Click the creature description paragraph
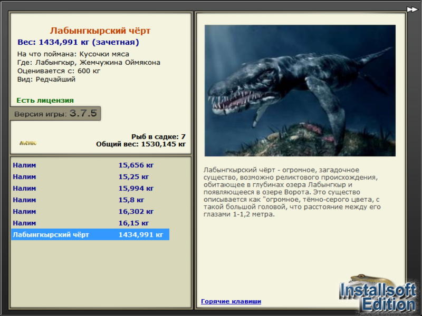Viewport: 422px width, 316px height. pyautogui.click(x=292, y=192)
